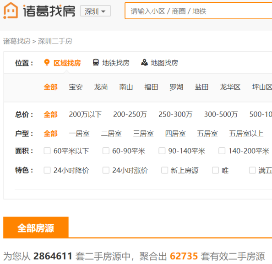Choose the 200-250万 price range
272x264 pixels.
click(x=130, y=114)
